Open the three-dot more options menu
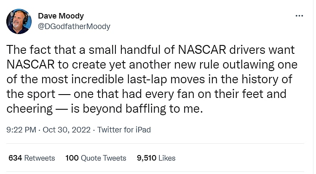The image size is (316, 174). tap(300, 16)
